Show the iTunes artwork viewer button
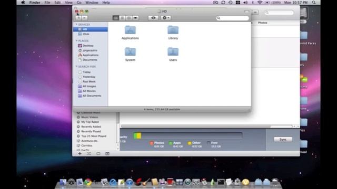The width and height of the screenshot is (337, 189). tap(107, 154)
